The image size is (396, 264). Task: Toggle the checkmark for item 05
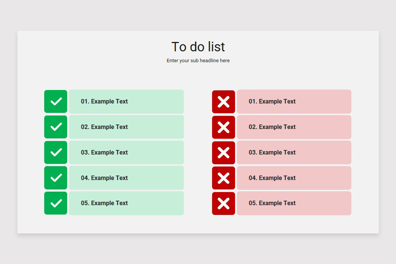[x=55, y=203]
